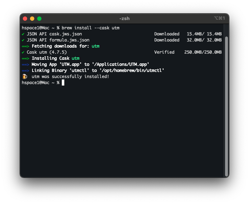The height and width of the screenshot is (204, 249).
Task: Click the blue arrow before Linking Binary
Action: tap(26, 71)
